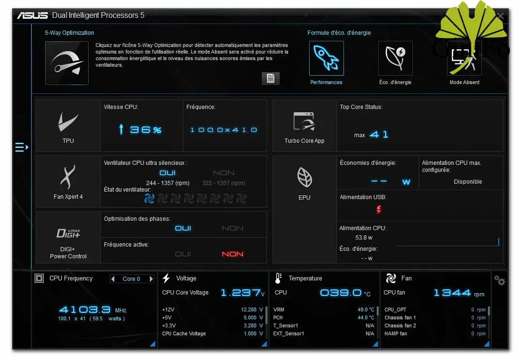
Task: Expand the Fan panel corner triangle
Action: coord(487,344)
